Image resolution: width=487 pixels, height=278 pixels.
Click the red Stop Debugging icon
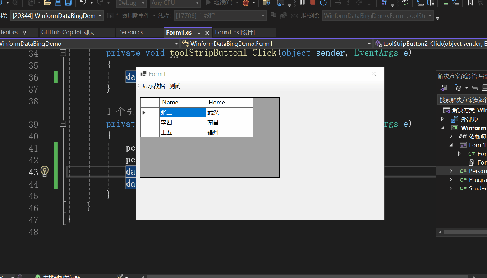[313, 3]
